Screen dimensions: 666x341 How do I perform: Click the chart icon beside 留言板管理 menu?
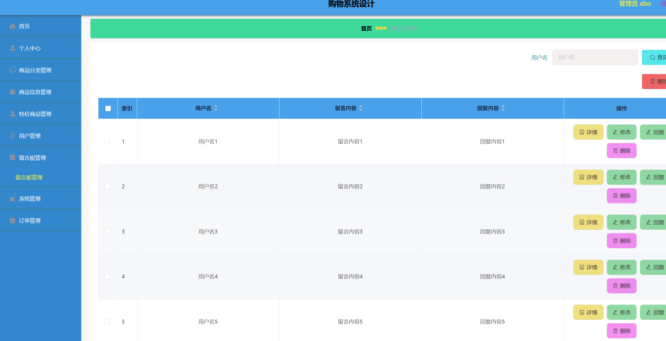coord(12,157)
